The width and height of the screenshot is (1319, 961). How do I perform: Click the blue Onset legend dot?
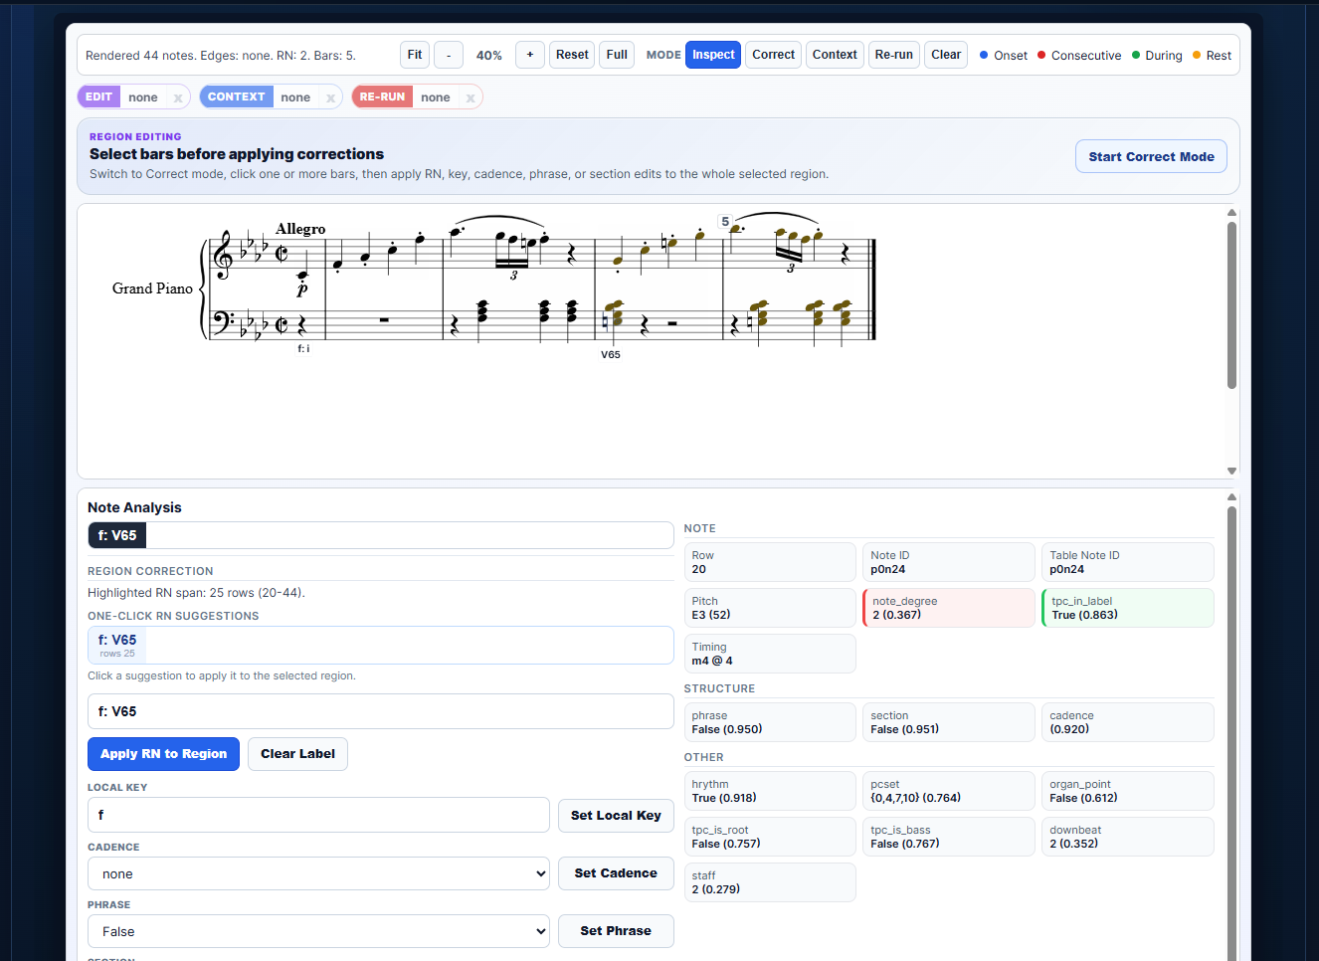pos(984,55)
